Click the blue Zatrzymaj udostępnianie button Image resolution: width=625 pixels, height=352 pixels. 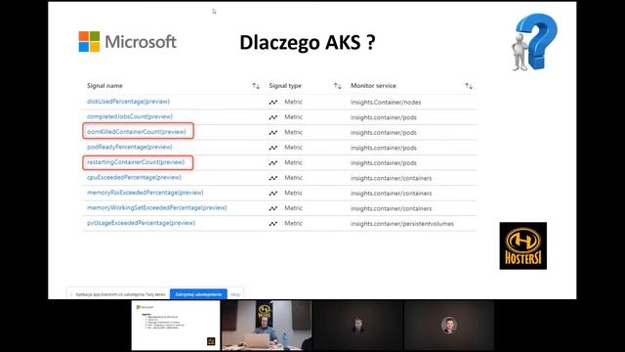198,294
